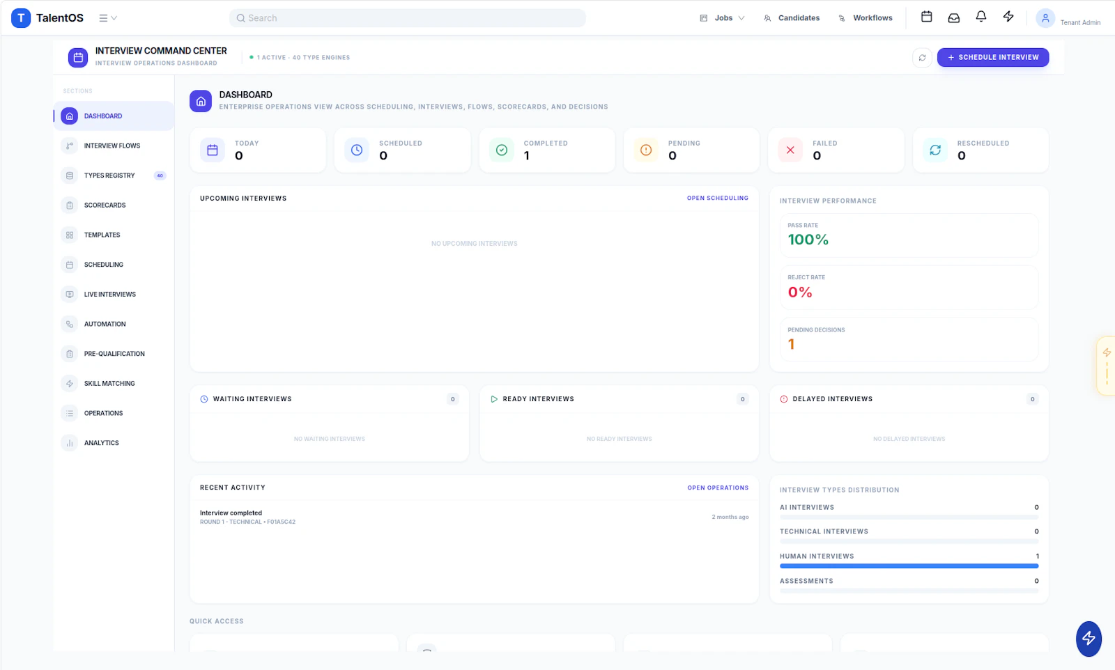Select Dashboard in the sidebar
This screenshot has width=1115, height=670.
pos(114,116)
